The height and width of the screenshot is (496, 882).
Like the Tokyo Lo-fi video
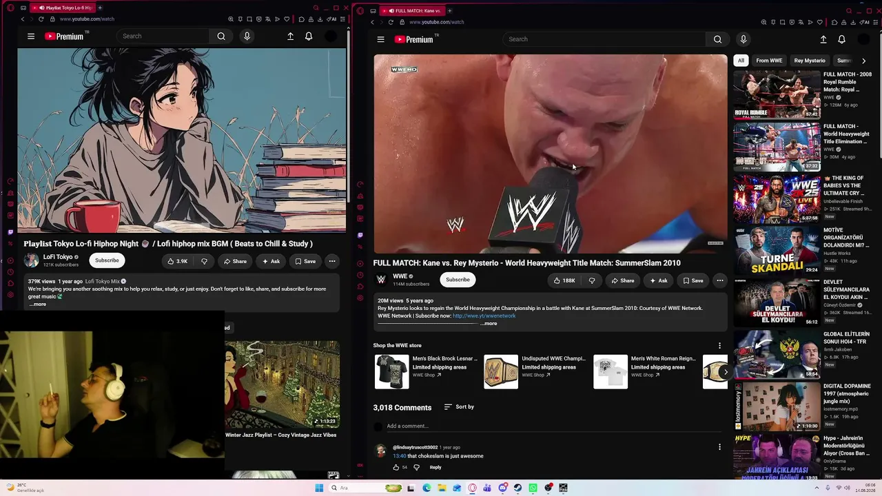click(x=178, y=261)
